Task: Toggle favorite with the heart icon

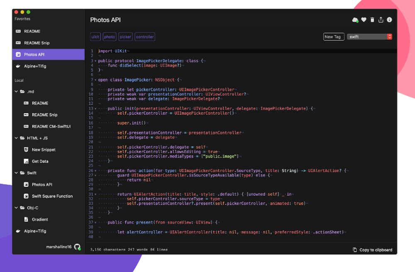Action: point(364,20)
